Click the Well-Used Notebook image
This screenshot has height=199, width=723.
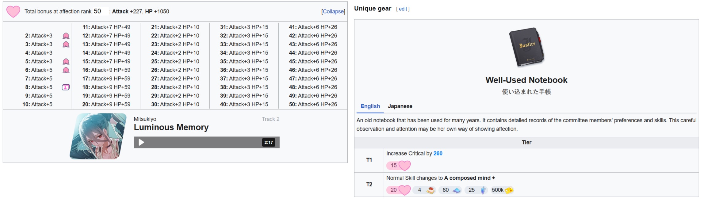tap(526, 47)
